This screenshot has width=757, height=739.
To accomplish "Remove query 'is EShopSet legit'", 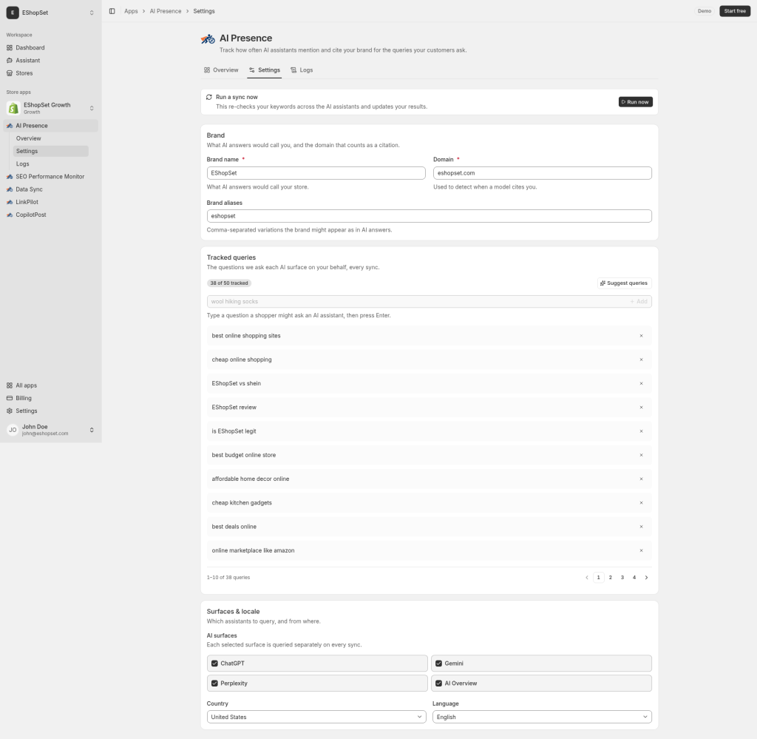I will (641, 431).
